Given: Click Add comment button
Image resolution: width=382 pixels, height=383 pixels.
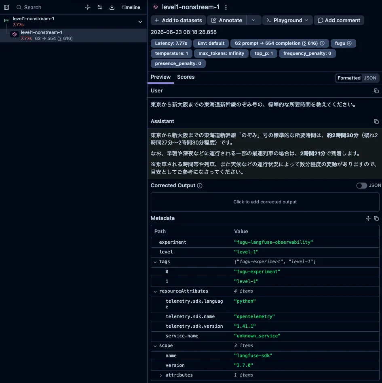Looking at the screenshot, I should click(x=339, y=20).
